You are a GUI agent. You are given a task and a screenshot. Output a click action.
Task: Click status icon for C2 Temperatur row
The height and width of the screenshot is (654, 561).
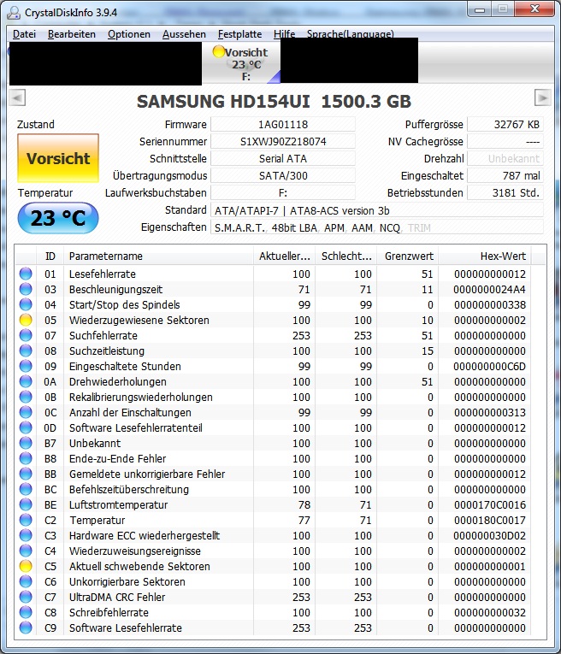pos(26,520)
